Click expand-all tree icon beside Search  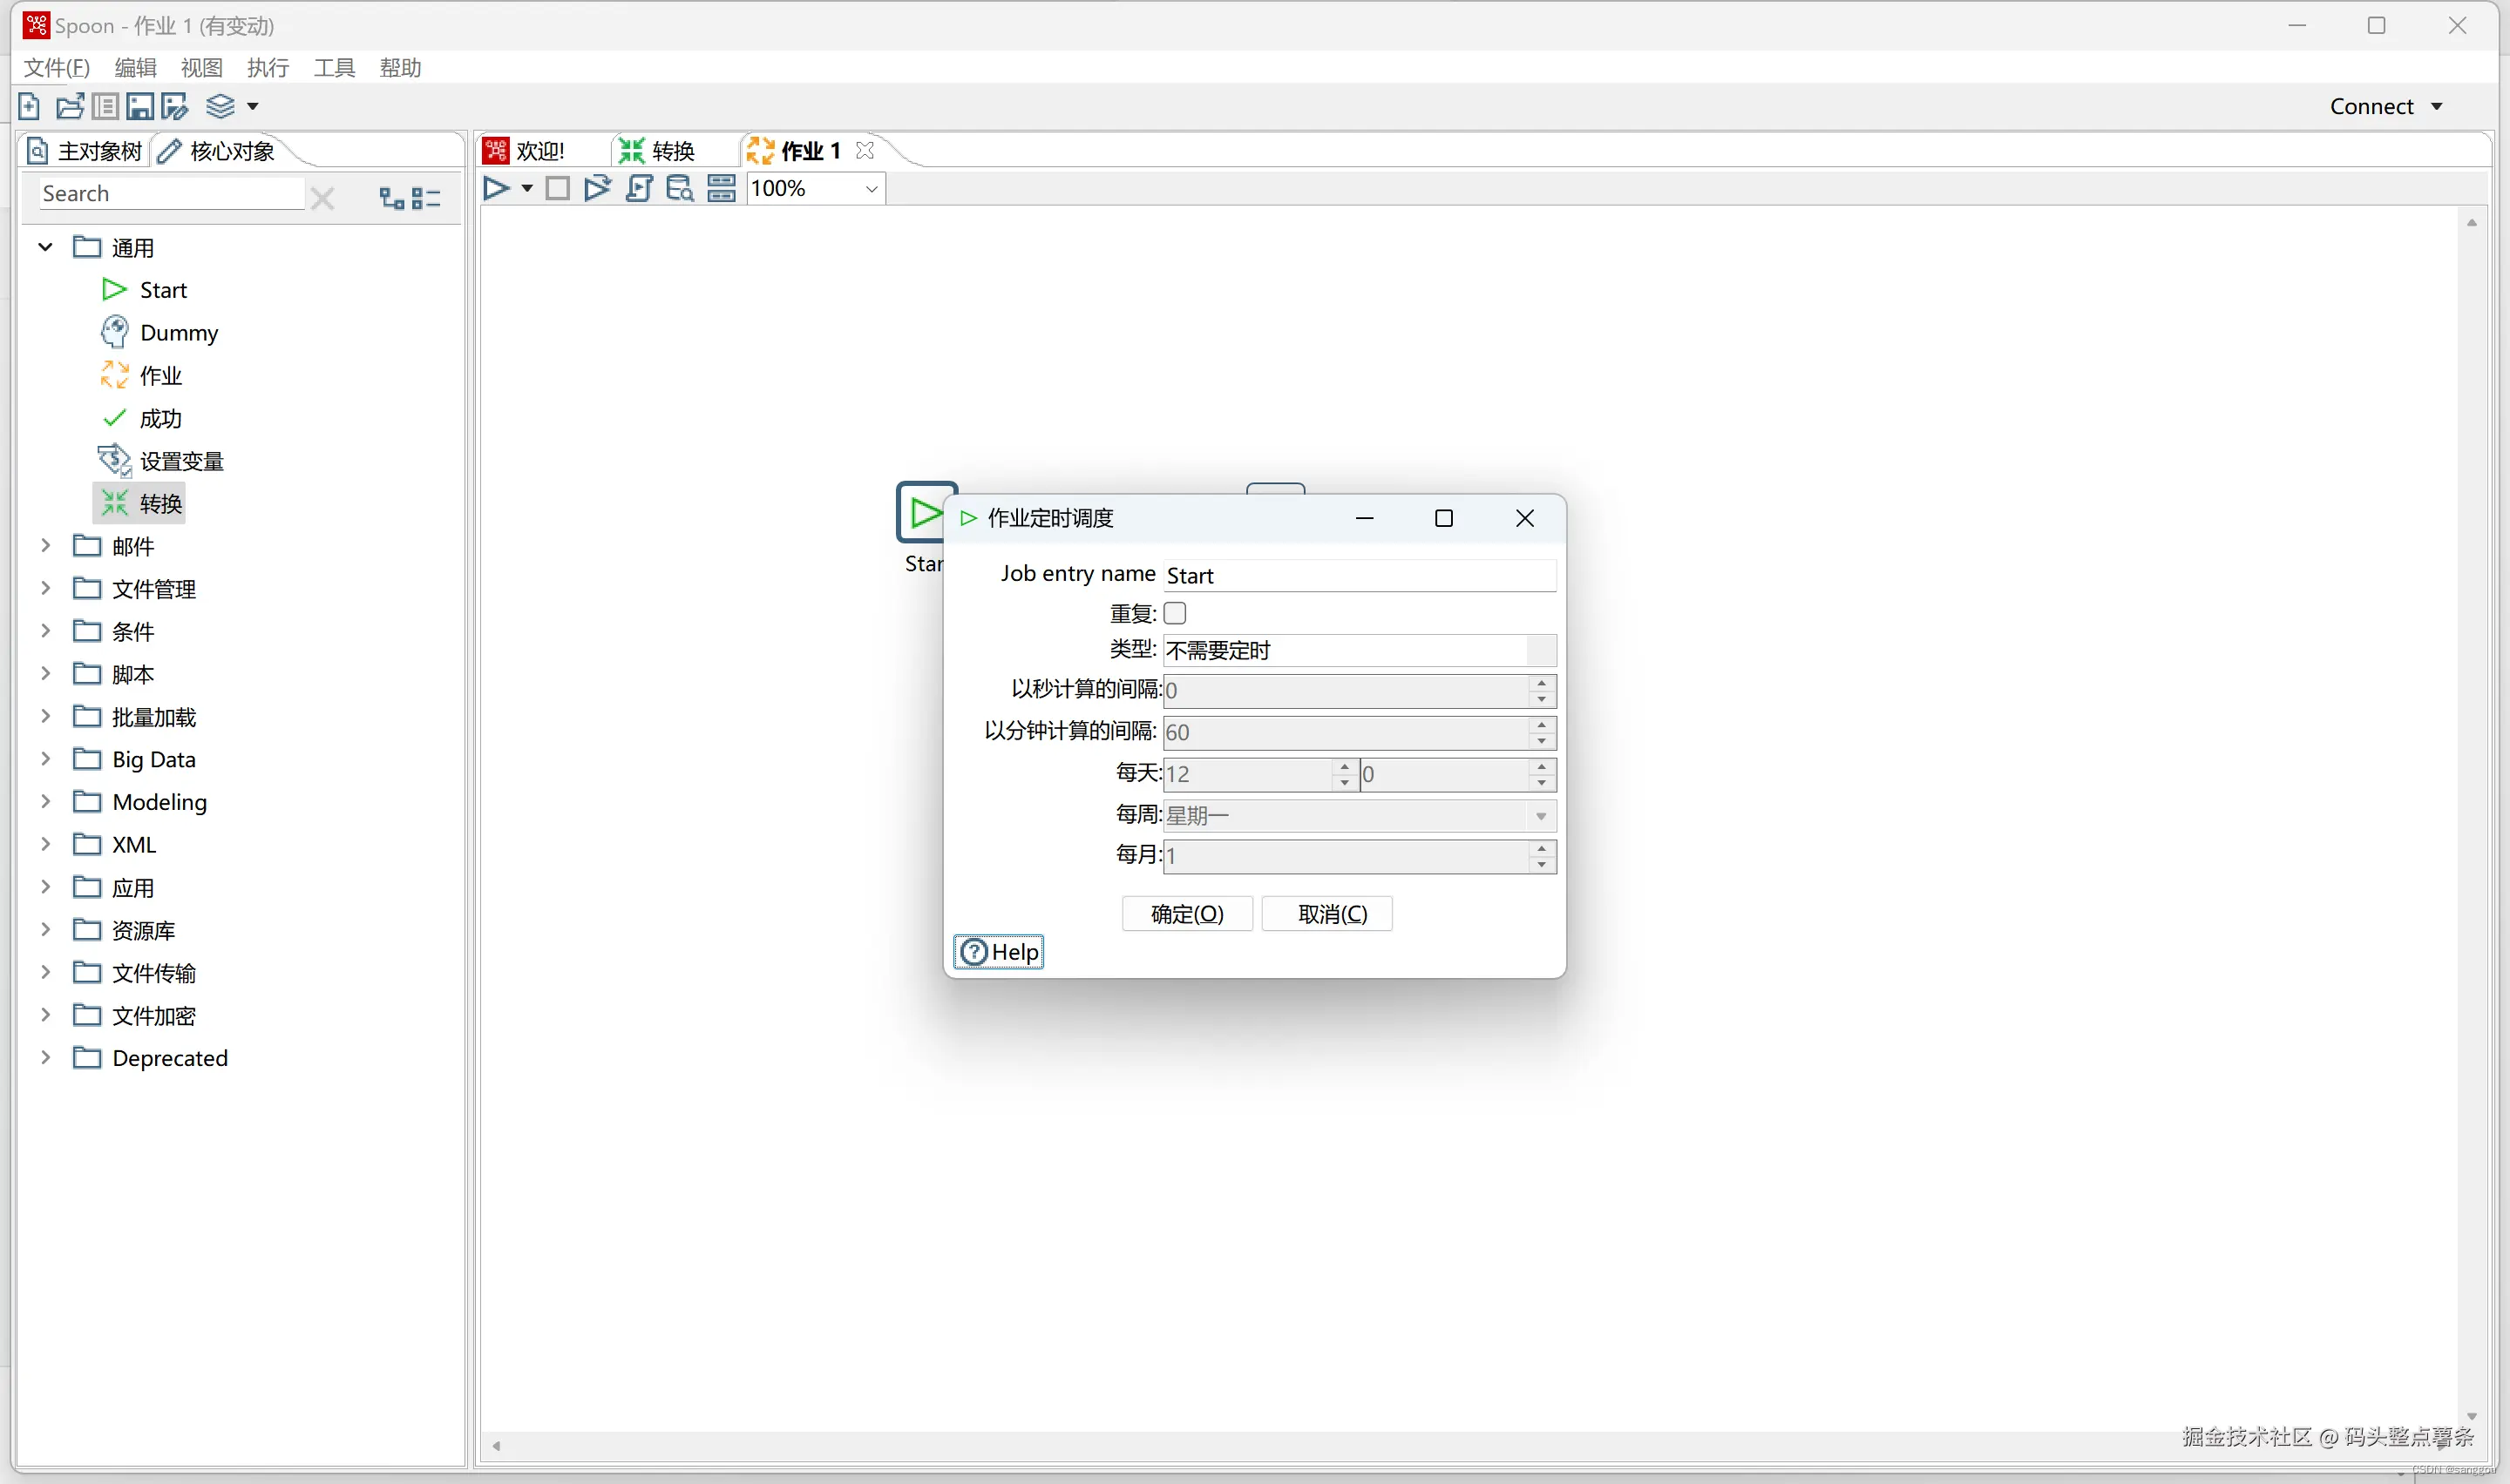[391, 198]
